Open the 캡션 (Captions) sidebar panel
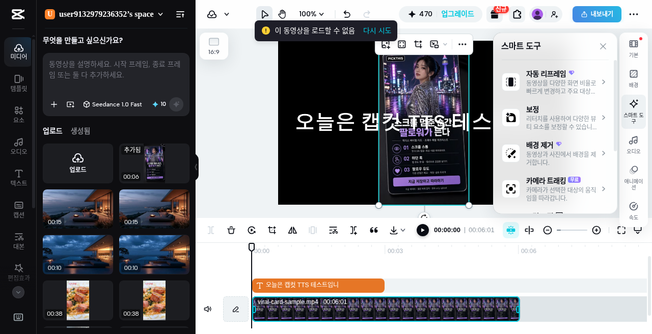Image resolution: width=652 pixels, height=334 pixels. pos(18,210)
